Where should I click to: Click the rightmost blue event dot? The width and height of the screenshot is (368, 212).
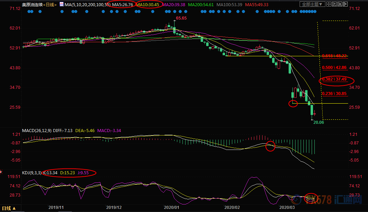[315, 11]
